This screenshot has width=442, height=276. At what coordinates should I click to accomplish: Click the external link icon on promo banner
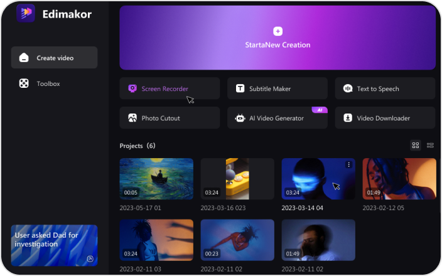coord(90,258)
